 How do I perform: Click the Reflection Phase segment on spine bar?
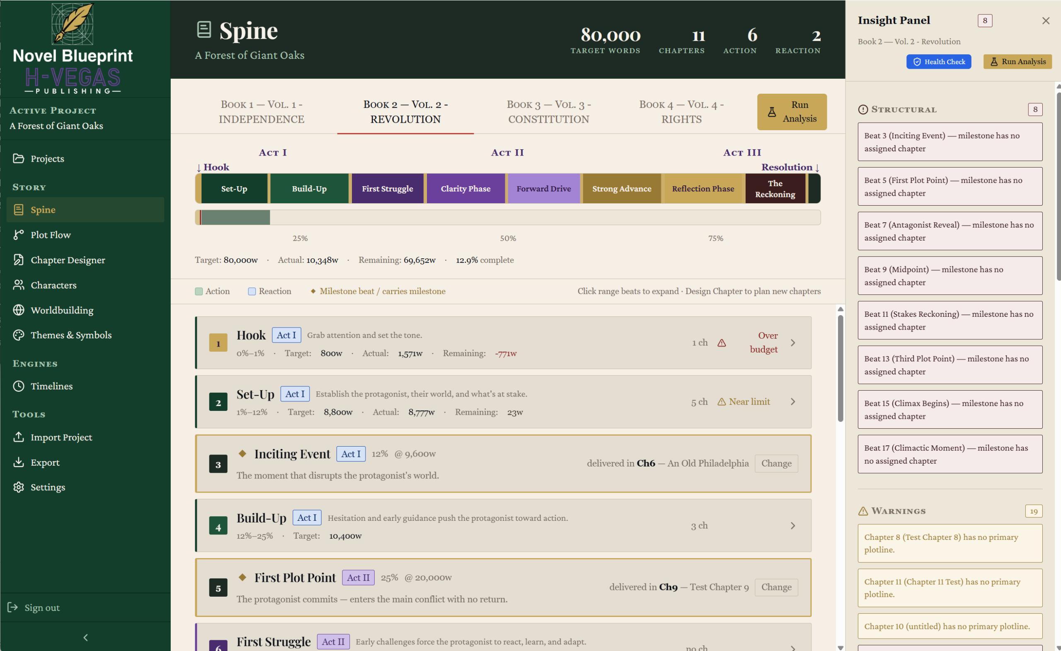[x=703, y=189]
